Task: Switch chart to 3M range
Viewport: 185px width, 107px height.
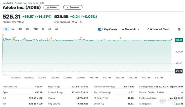Action: pyautogui.click(x=20, y=29)
